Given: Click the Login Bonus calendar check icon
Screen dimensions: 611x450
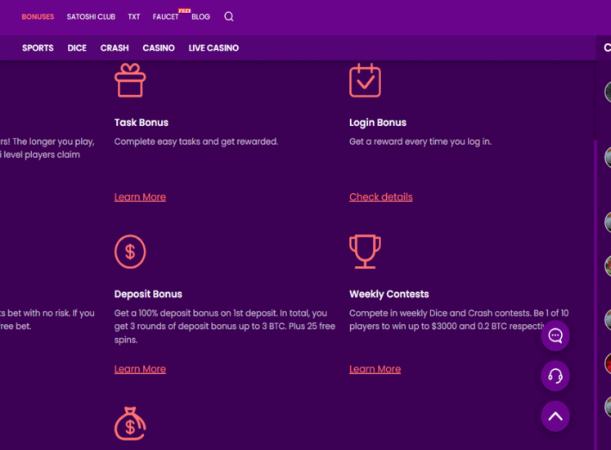Looking at the screenshot, I should [365, 81].
